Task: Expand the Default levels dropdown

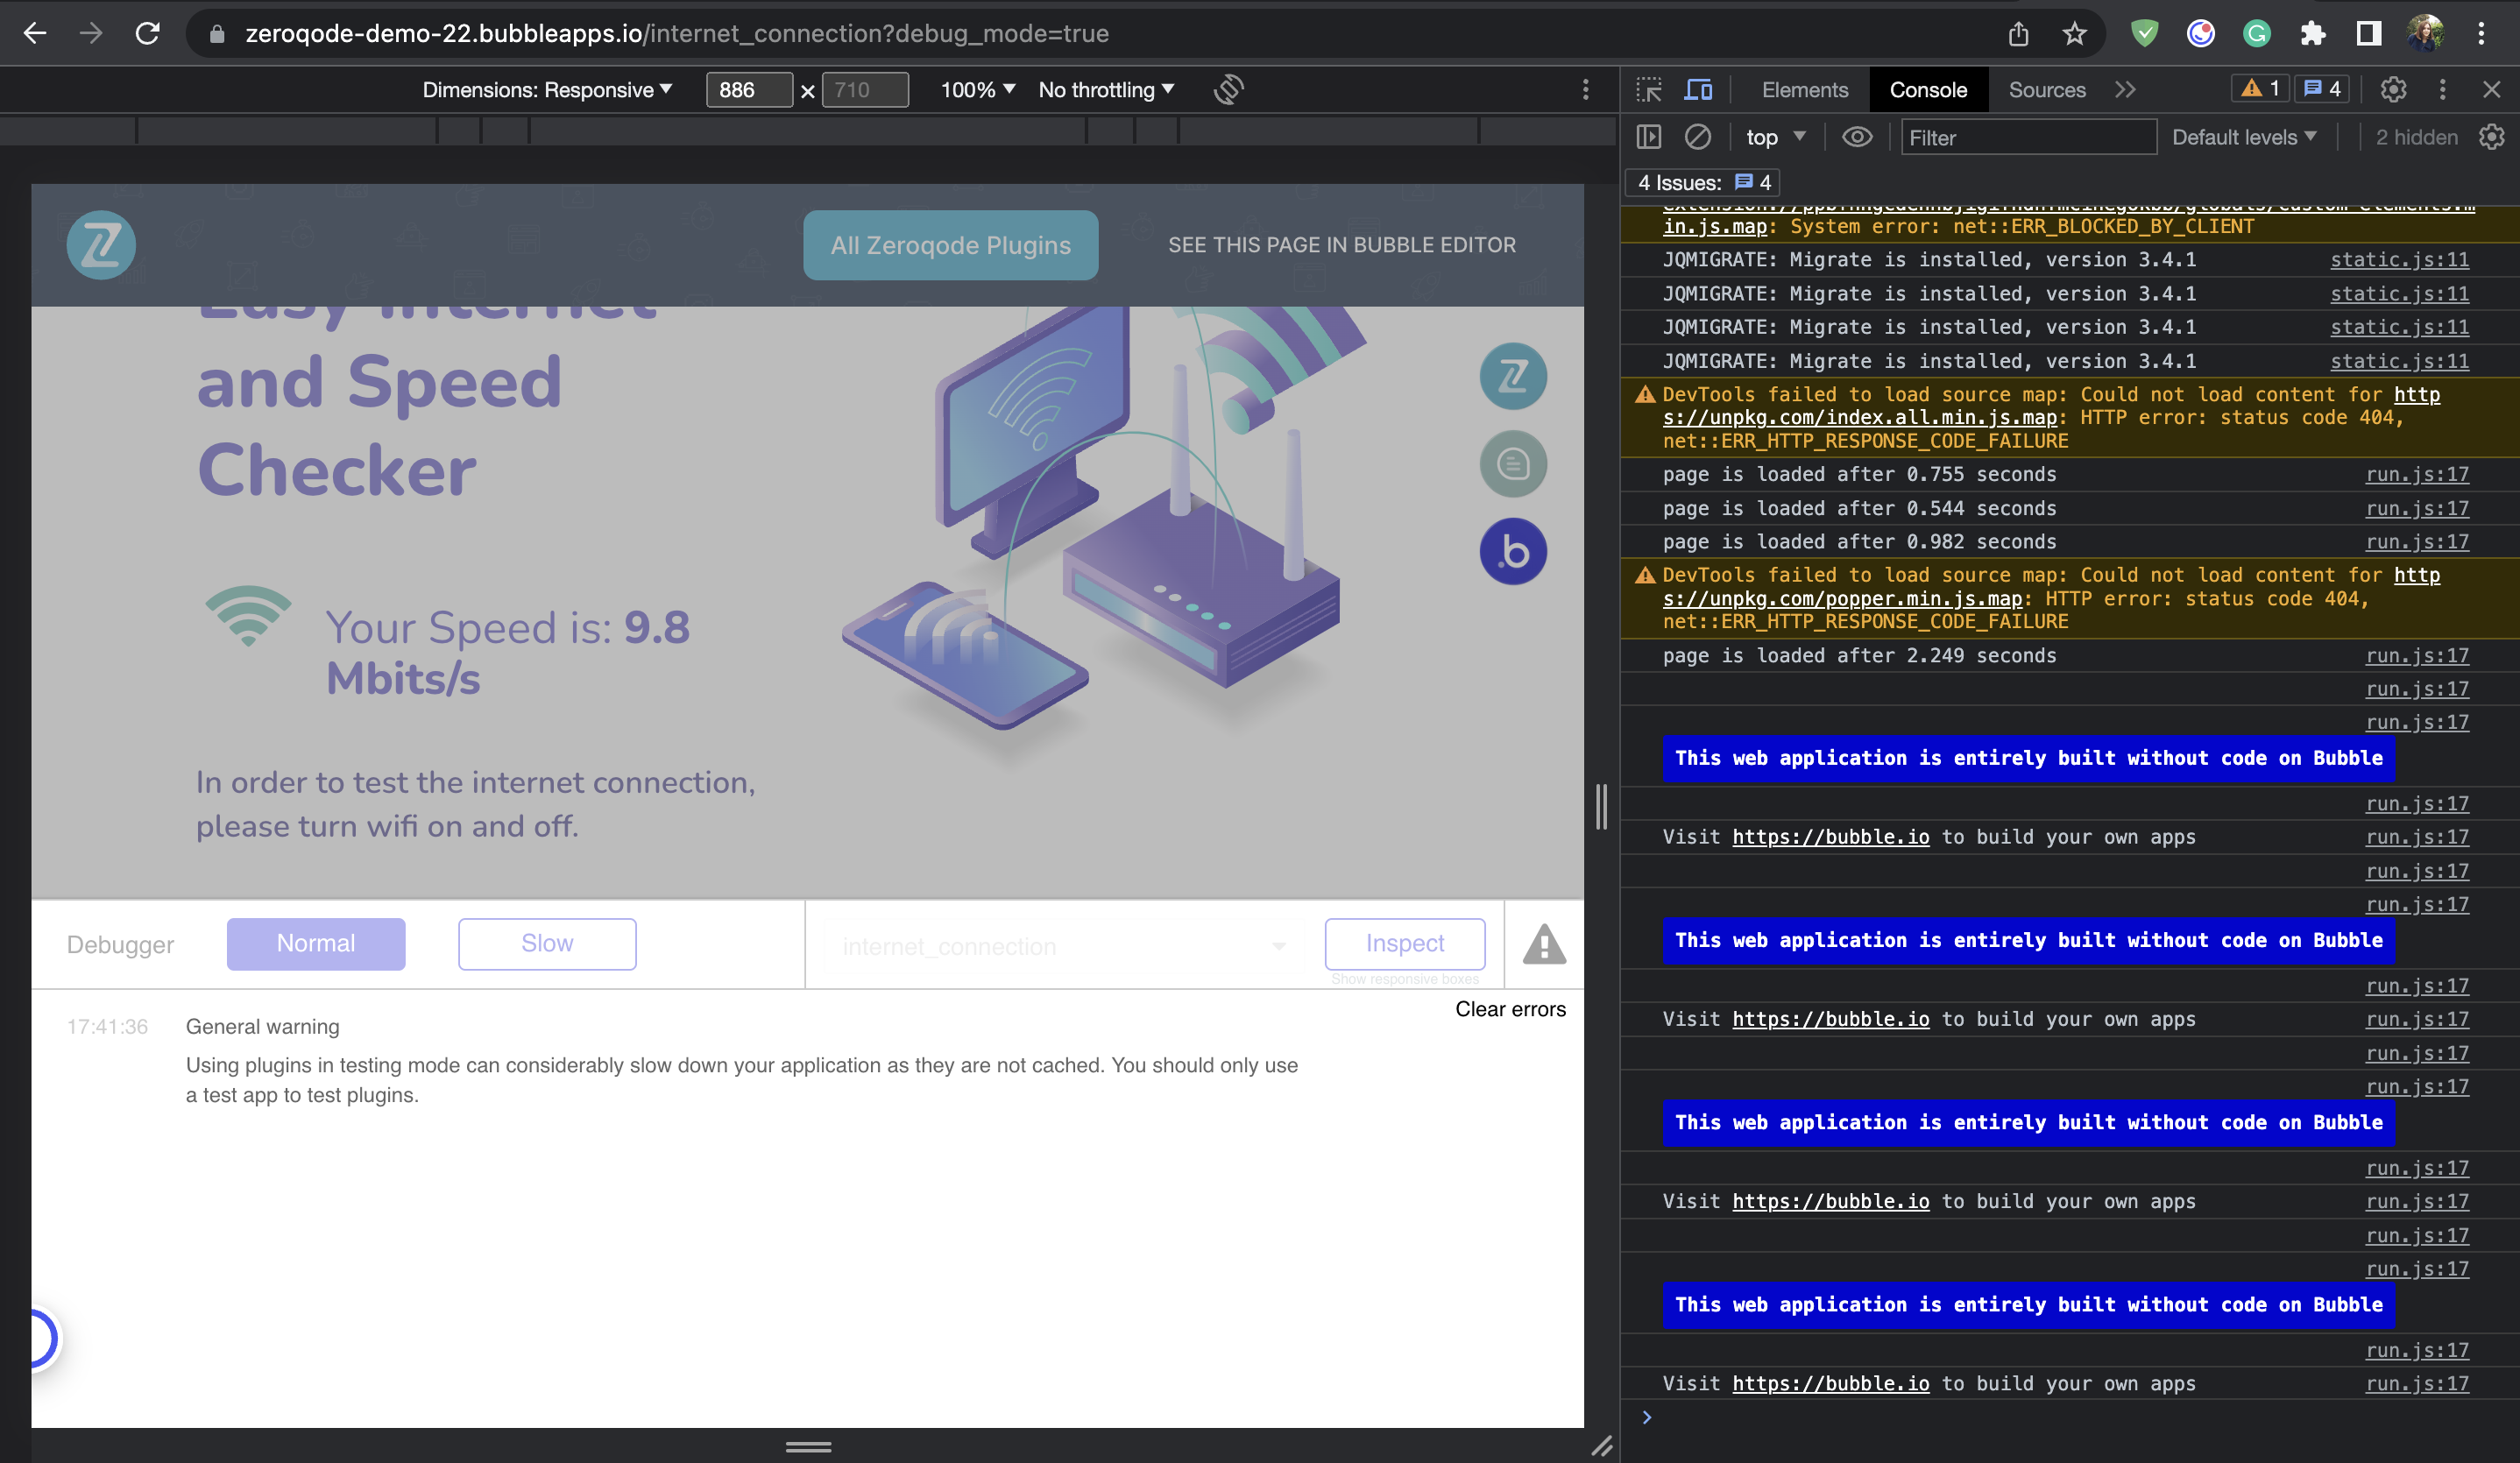Action: (x=2245, y=137)
